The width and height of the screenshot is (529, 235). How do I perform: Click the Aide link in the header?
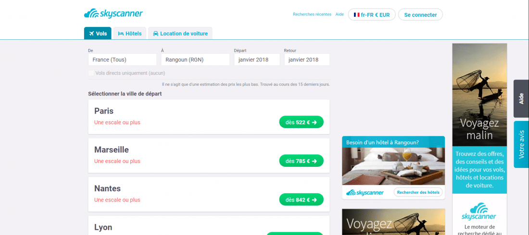pyautogui.click(x=340, y=14)
